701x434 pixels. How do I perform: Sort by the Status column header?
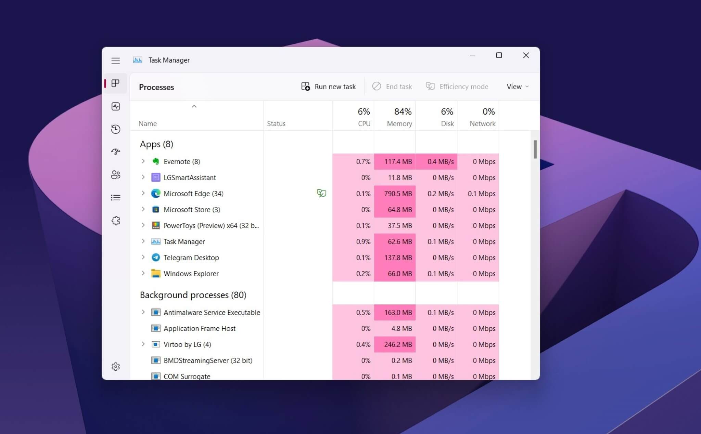click(298, 116)
